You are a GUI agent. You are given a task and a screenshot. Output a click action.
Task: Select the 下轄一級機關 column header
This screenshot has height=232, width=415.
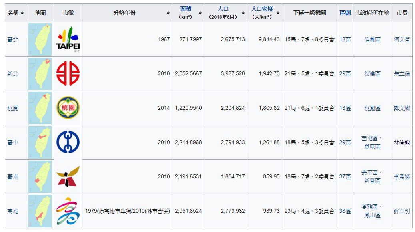(310, 13)
